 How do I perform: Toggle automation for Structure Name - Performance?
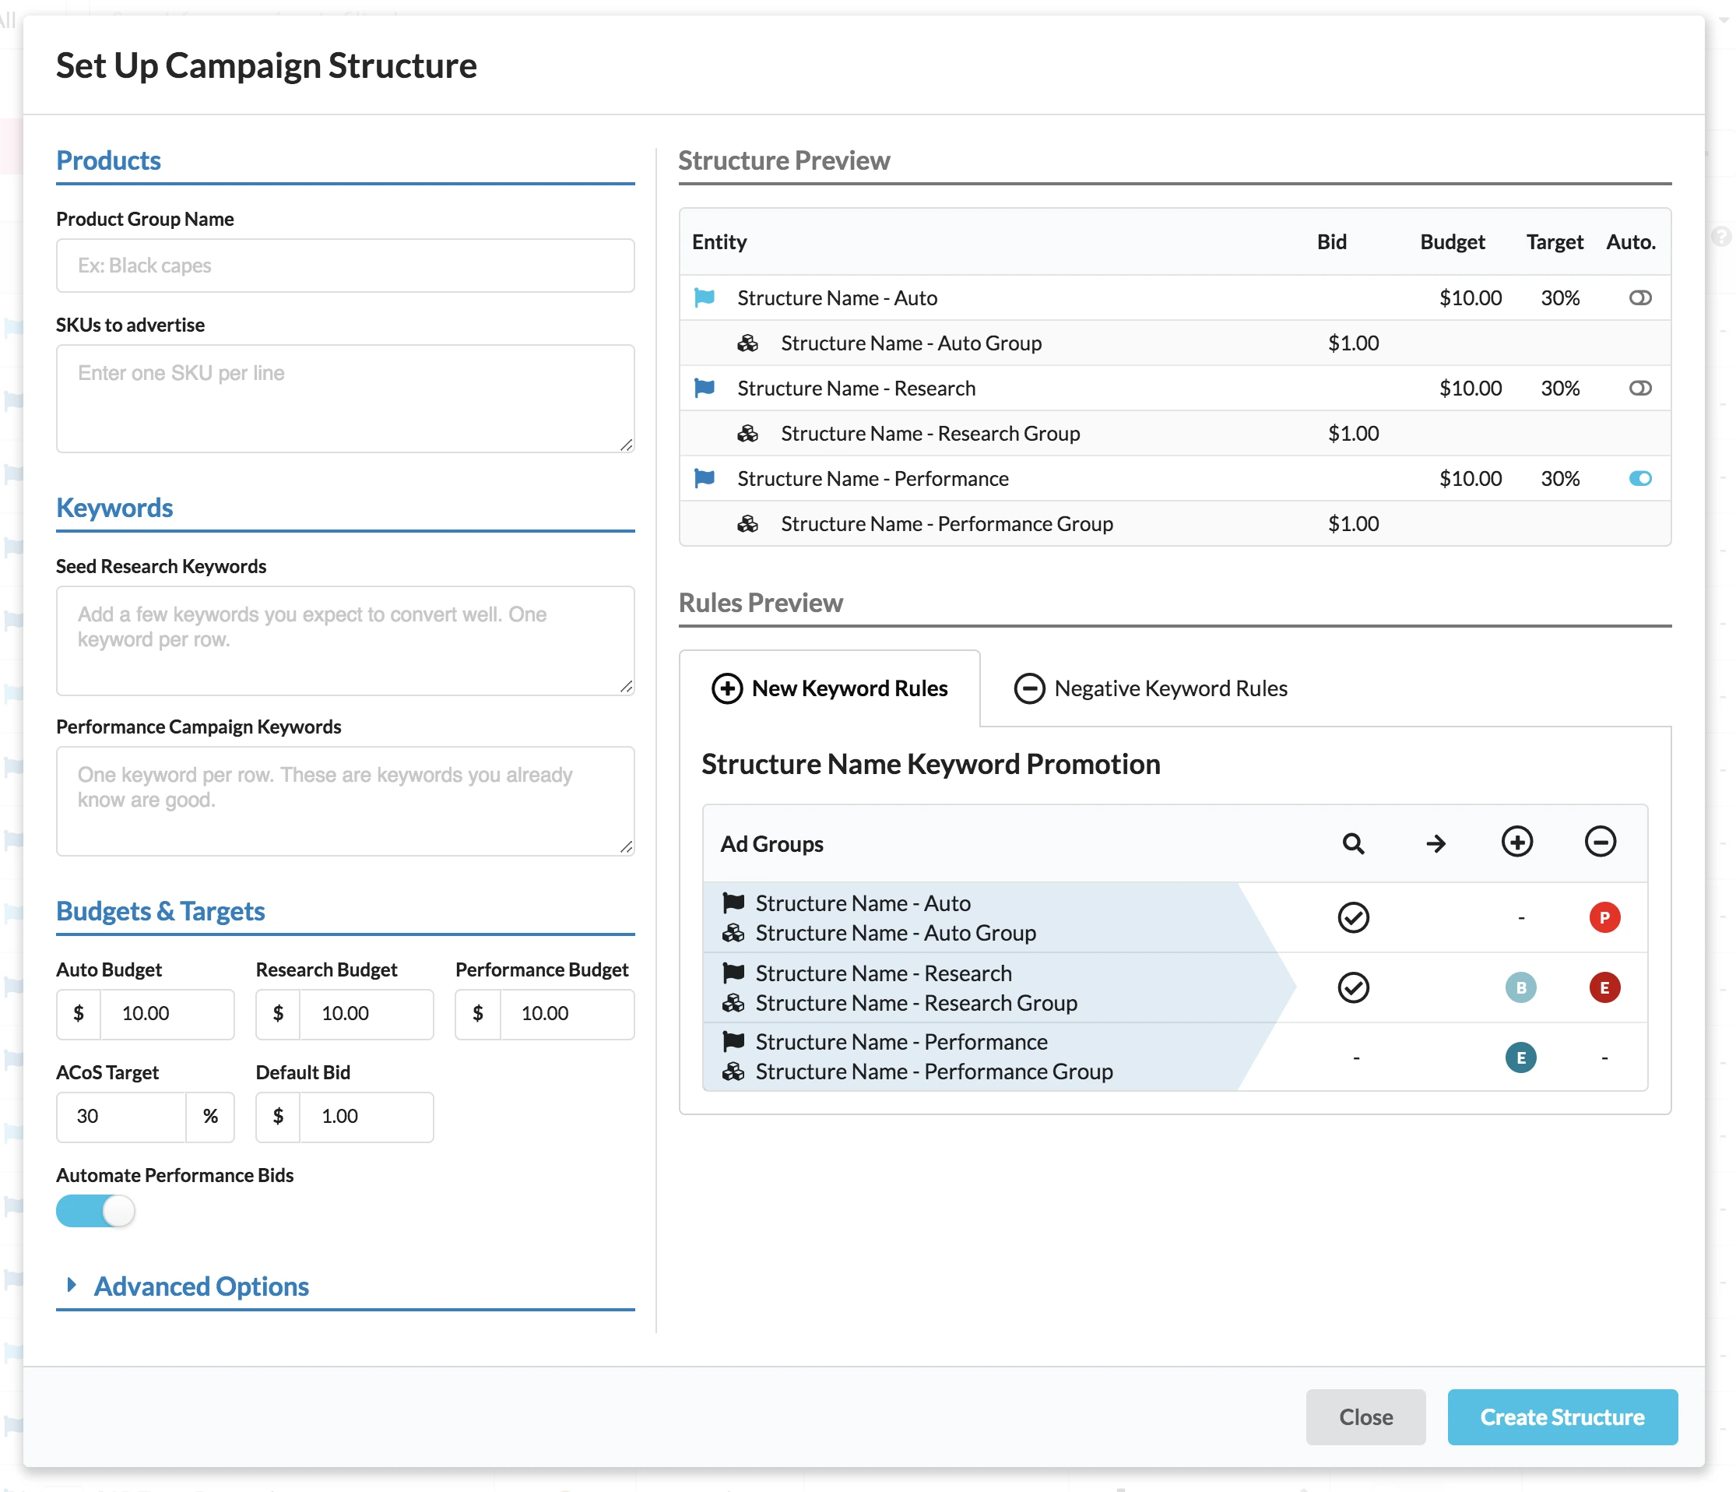click(x=1639, y=479)
